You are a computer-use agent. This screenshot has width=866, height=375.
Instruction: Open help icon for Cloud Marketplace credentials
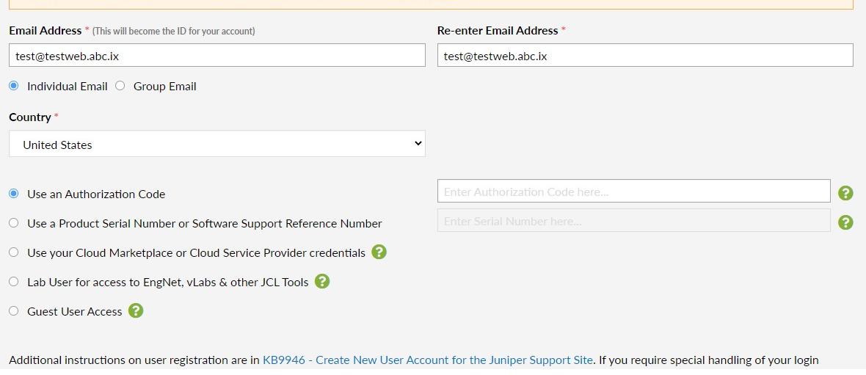point(379,252)
